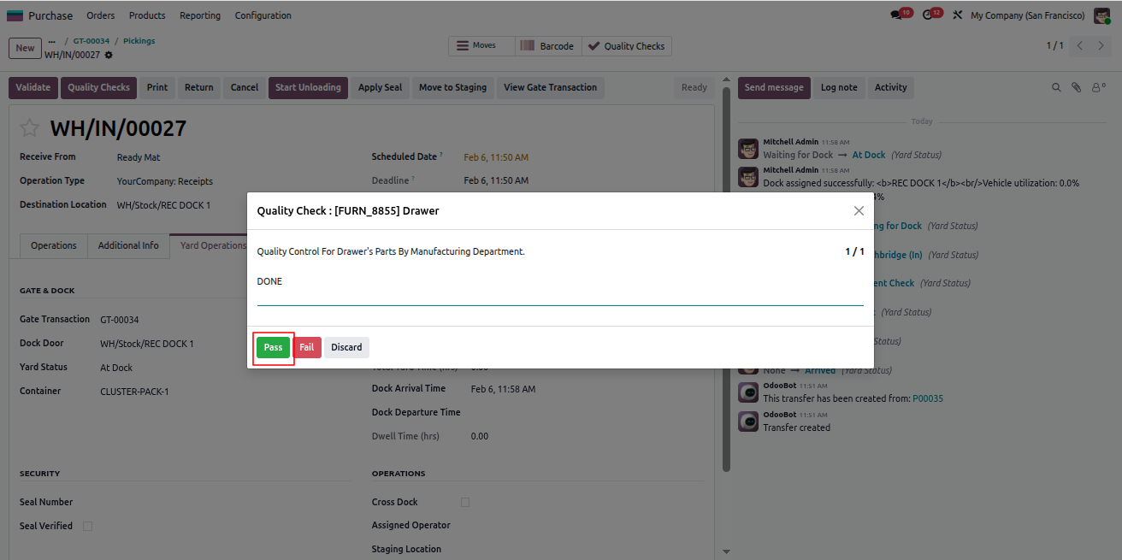1122x560 pixels.
Task: Open the followers person icon
Action: pyautogui.click(x=1098, y=87)
